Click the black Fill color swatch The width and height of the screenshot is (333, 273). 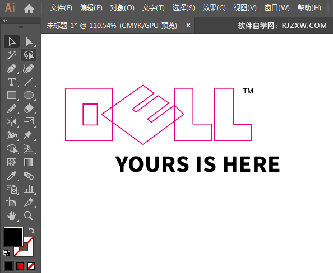pos(13,237)
